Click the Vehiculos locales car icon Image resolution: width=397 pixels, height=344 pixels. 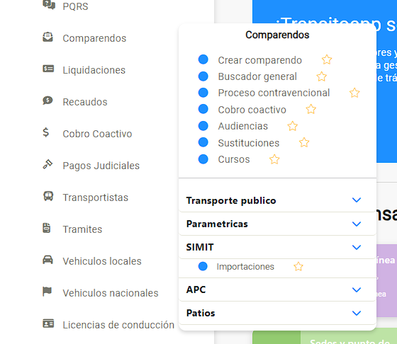(x=48, y=260)
